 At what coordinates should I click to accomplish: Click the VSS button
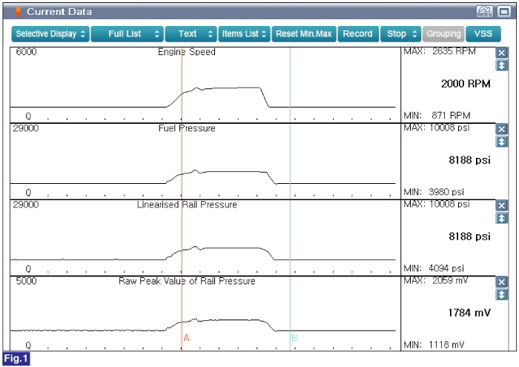[483, 34]
